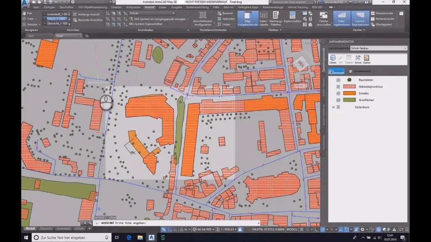Open new drawing tab plus button

(x=87, y=36)
